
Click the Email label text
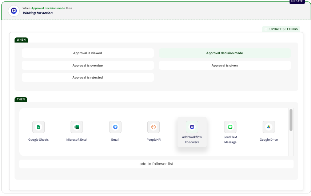[x=115, y=140]
